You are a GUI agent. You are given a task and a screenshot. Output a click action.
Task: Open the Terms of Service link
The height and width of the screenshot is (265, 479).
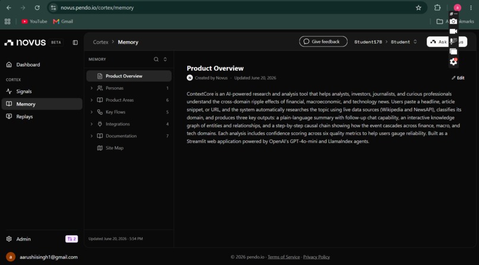tap(283, 257)
